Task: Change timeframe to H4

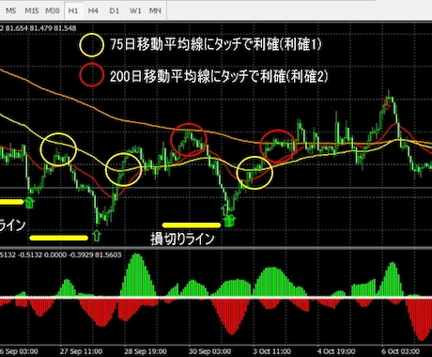Action: pos(93,11)
